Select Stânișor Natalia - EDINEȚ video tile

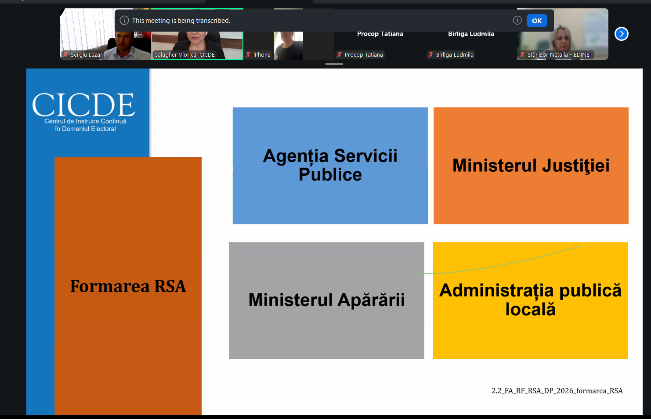[x=563, y=34]
